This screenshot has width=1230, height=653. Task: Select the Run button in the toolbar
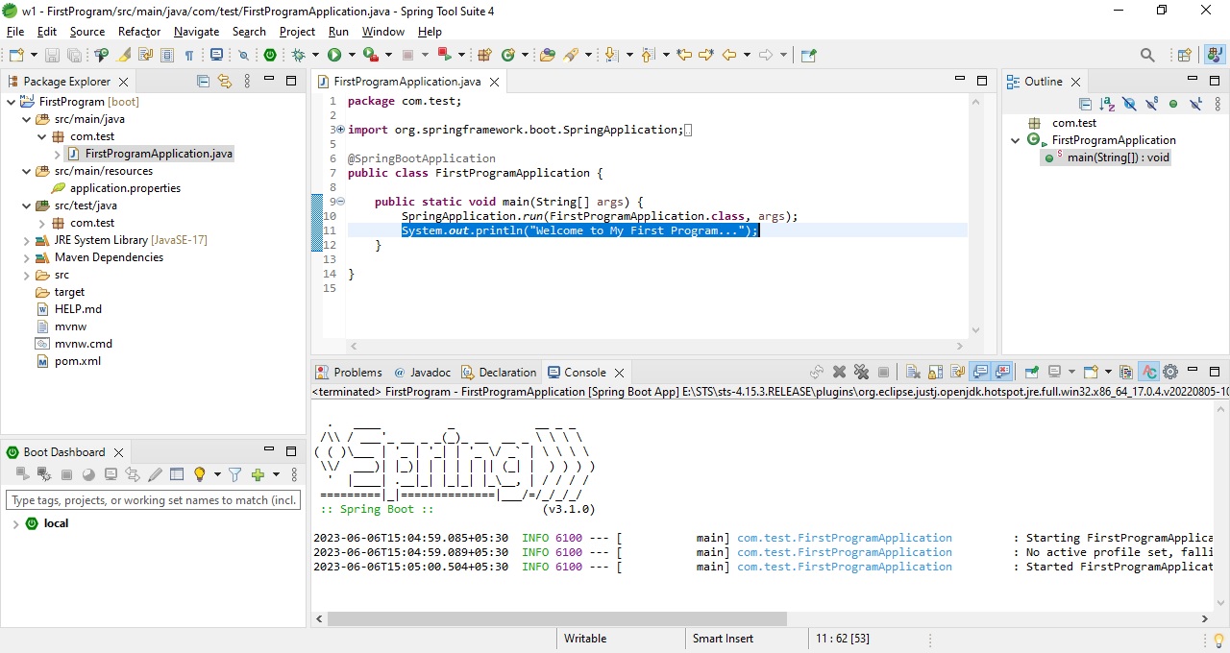(335, 55)
